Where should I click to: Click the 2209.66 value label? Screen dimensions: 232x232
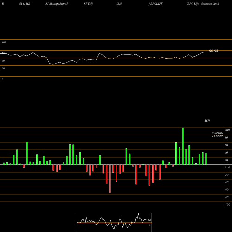pos(217,133)
